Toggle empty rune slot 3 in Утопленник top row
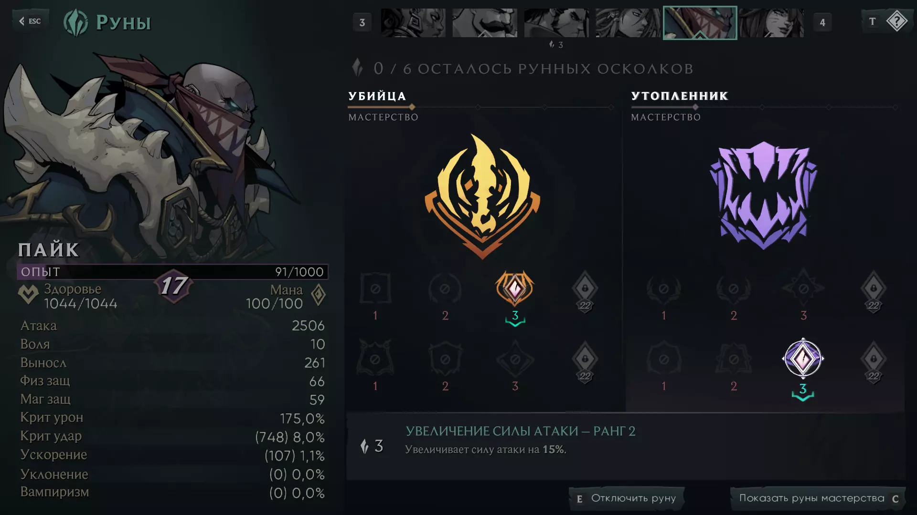 [803, 288]
